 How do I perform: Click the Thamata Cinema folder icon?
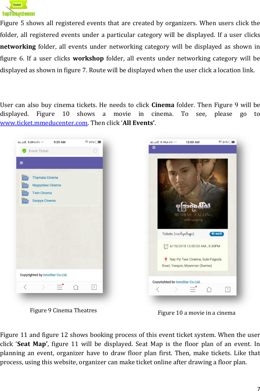click(x=25, y=178)
